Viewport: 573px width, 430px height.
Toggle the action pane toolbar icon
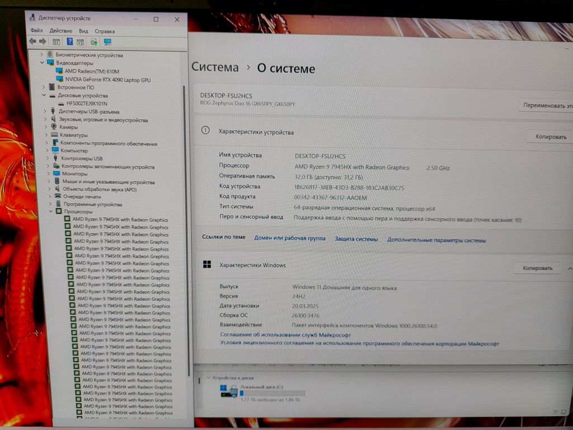[81, 42]
